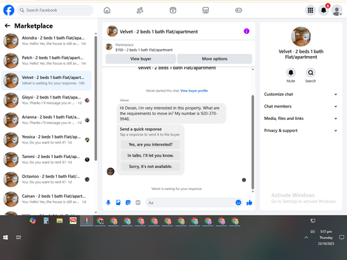The width and height of the screenshot is (347, 260).
Task: Open the notifications bell
Action: [x=323, y=10]
